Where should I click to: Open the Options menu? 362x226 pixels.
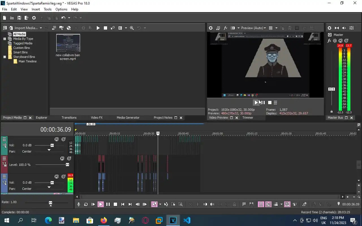click(61, 9)
